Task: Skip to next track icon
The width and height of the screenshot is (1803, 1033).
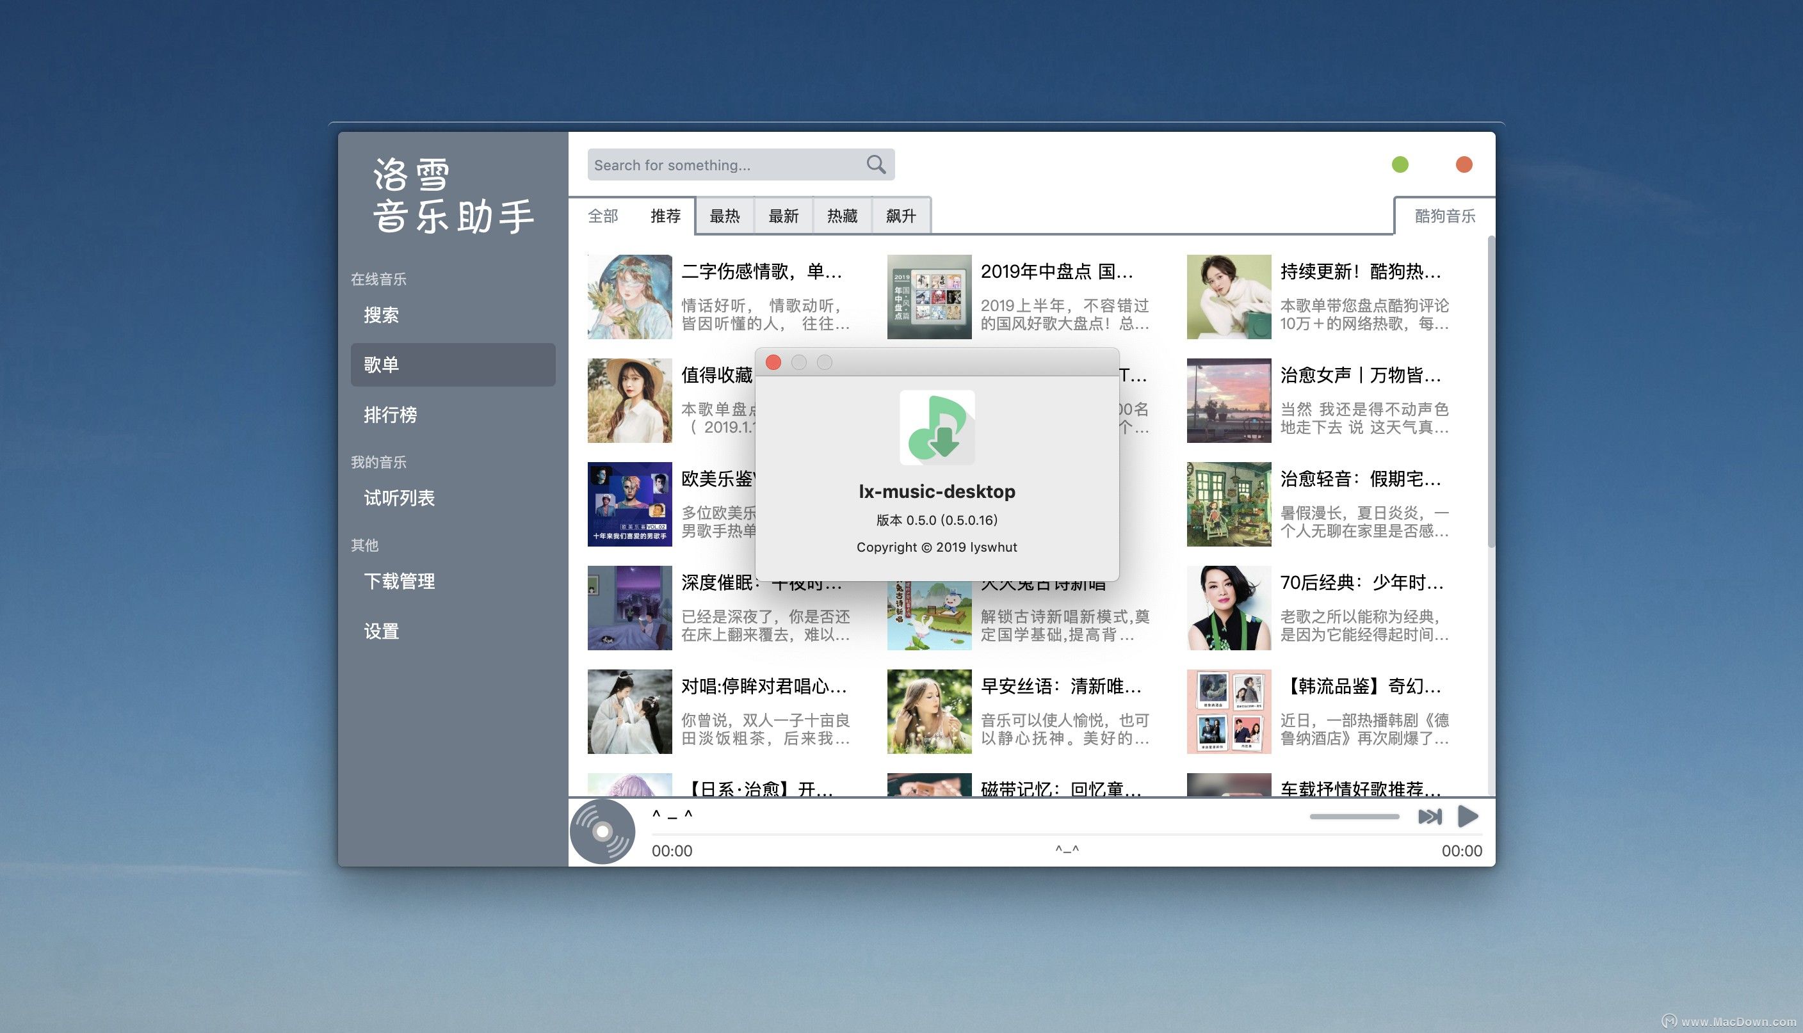Action: (x=1429, y=817)
